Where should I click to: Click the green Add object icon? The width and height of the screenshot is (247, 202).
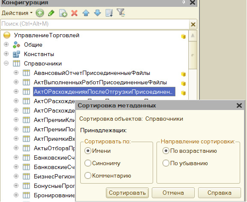pos(40,13)
